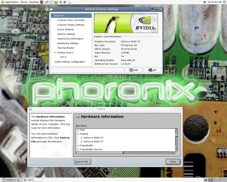Switch to NVIDIA X Server taskbar entry
227x182 pixels.
coord(12,180)
